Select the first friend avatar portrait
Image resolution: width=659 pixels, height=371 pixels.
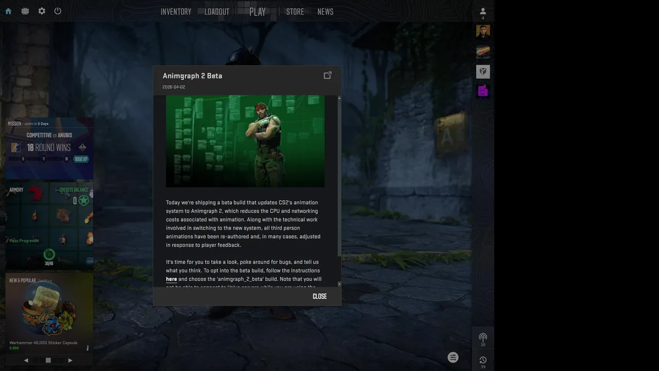click(x=483, y=31)
